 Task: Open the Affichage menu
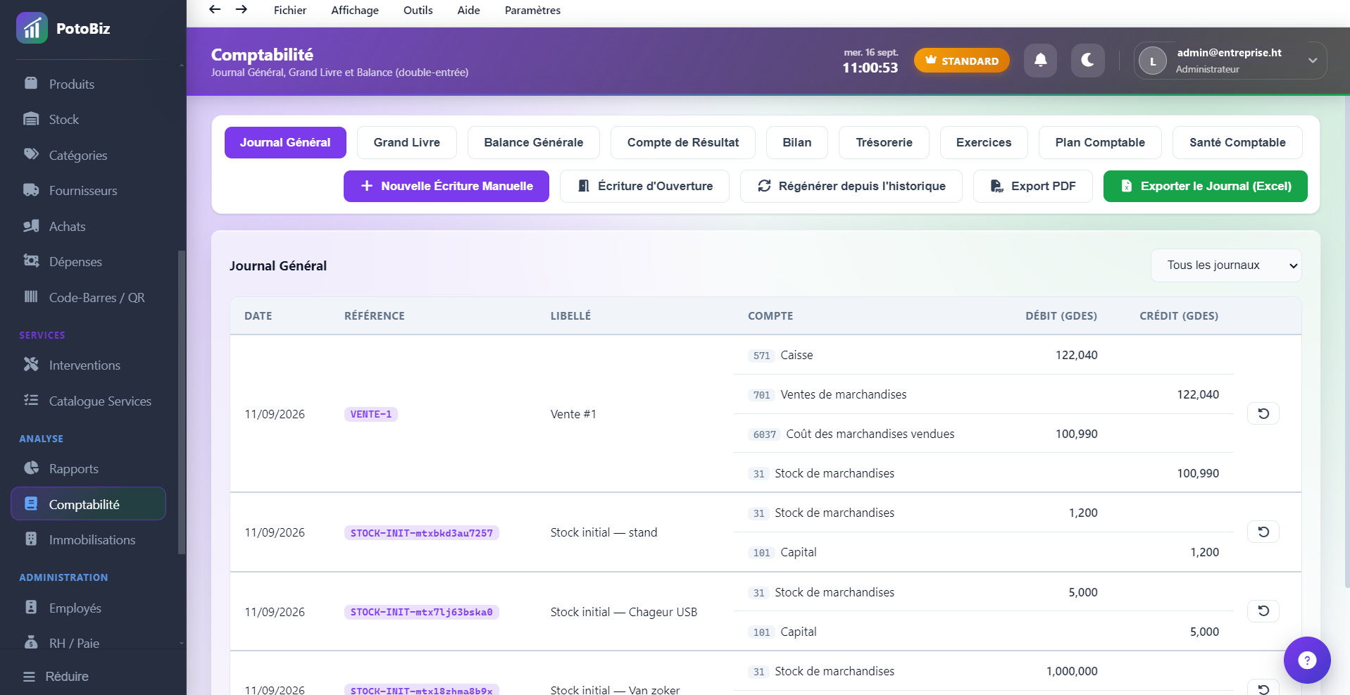[x=355, y=10]
